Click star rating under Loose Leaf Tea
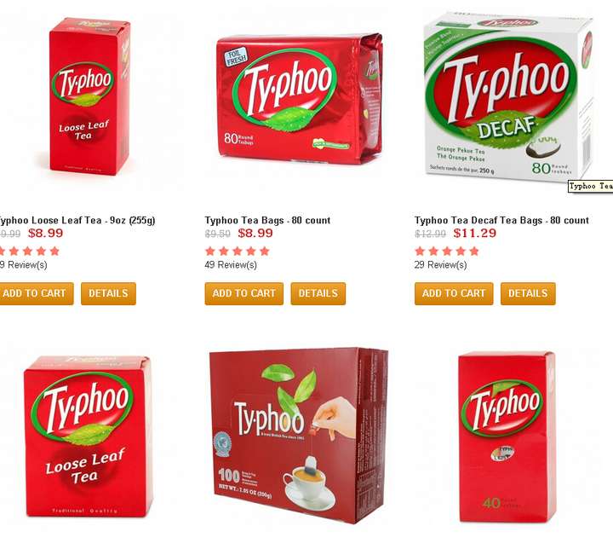 tap(30, 251)
